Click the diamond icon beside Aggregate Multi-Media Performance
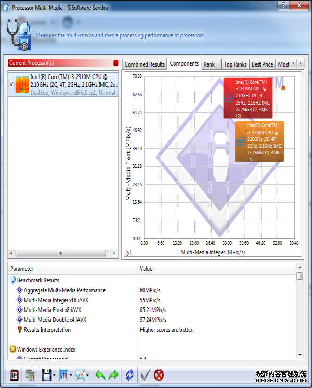The width and height of the screenshot is (312, 388). click(20, 290)
